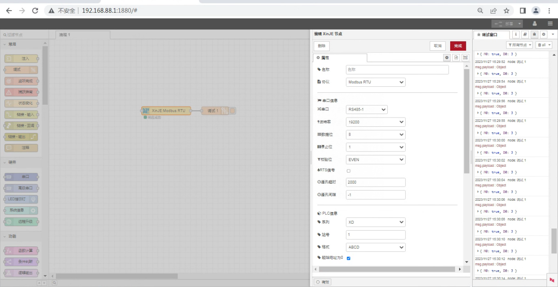Click the node properties gear icon in the editor
Screen dimensions: 558x287
point(447,58)
